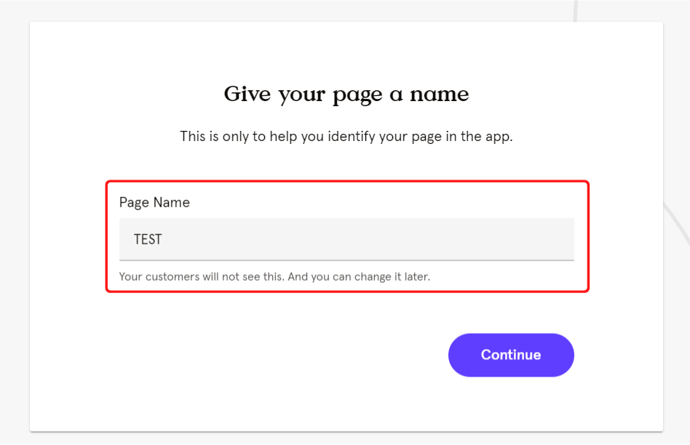Click the underline border of the Page Name field
This screenshot has height=445, width=690.
pyautogui.click(x=346, y=260)
